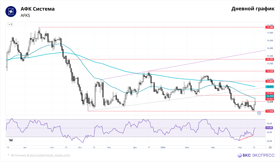Click the 'Мар' date axis label

(x=213, y=147)
